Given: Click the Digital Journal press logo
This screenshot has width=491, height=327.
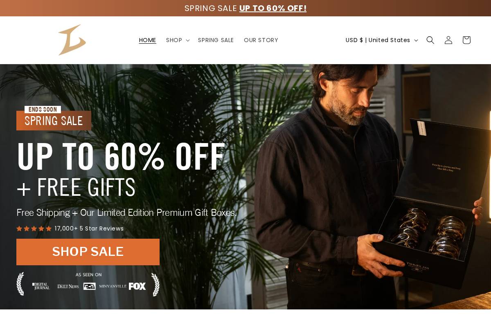Looking at the screenshot, I should [x=41, y=286].
